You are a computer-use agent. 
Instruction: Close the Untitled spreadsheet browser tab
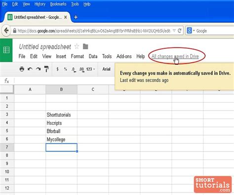click(x=66, y=17)
